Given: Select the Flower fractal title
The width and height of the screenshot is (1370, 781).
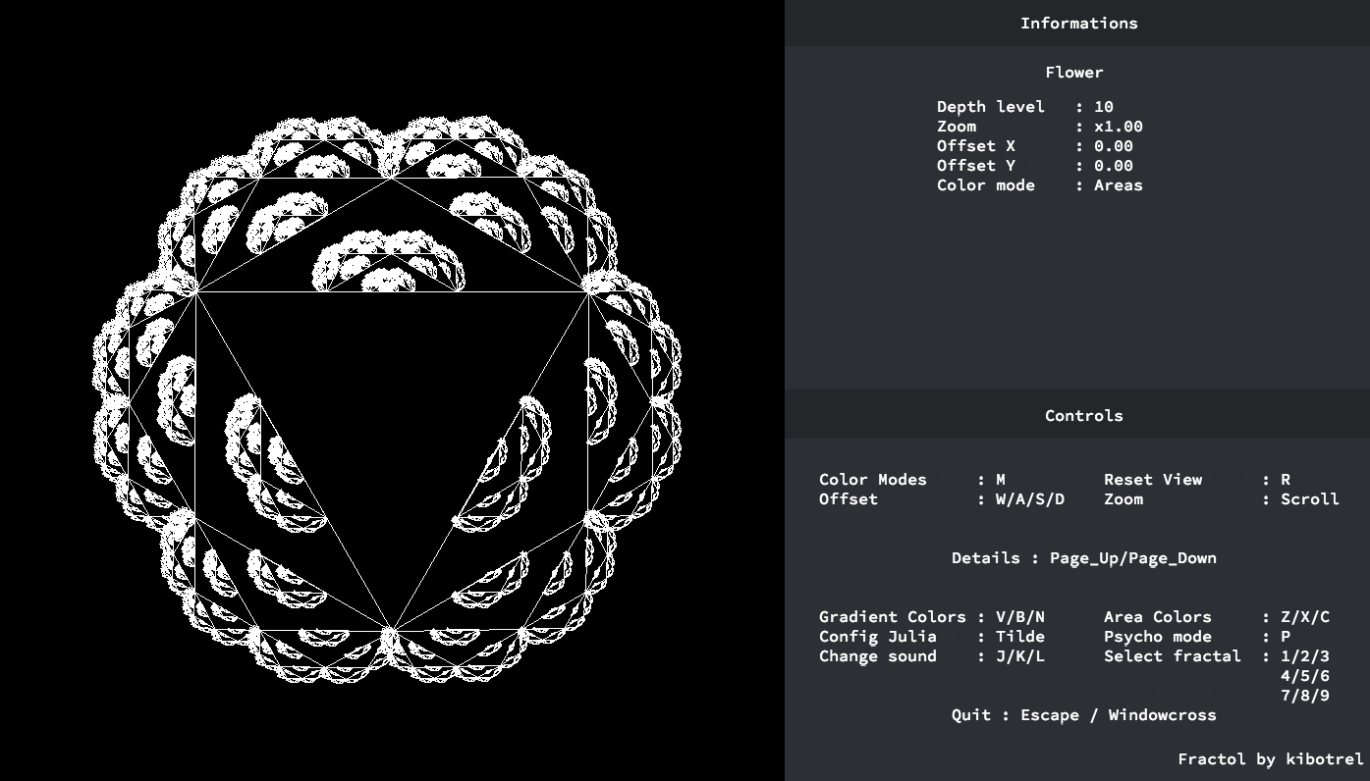Looking at the screenshot, I should [x=1074, y=72].
